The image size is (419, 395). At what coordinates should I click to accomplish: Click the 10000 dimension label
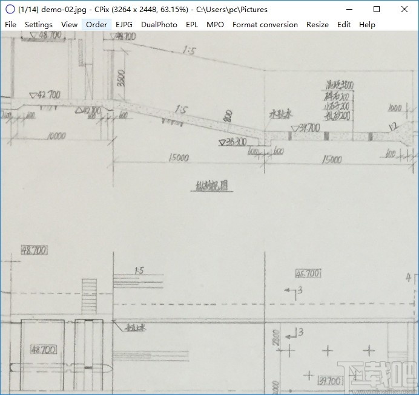56,136
